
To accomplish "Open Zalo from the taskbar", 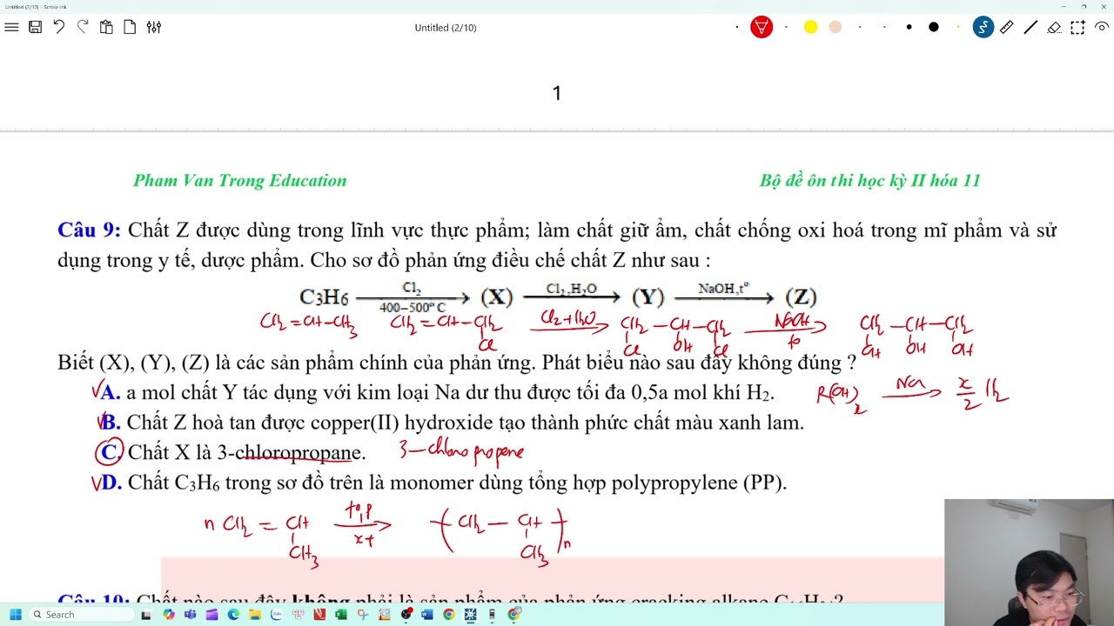I will (277, 615).
